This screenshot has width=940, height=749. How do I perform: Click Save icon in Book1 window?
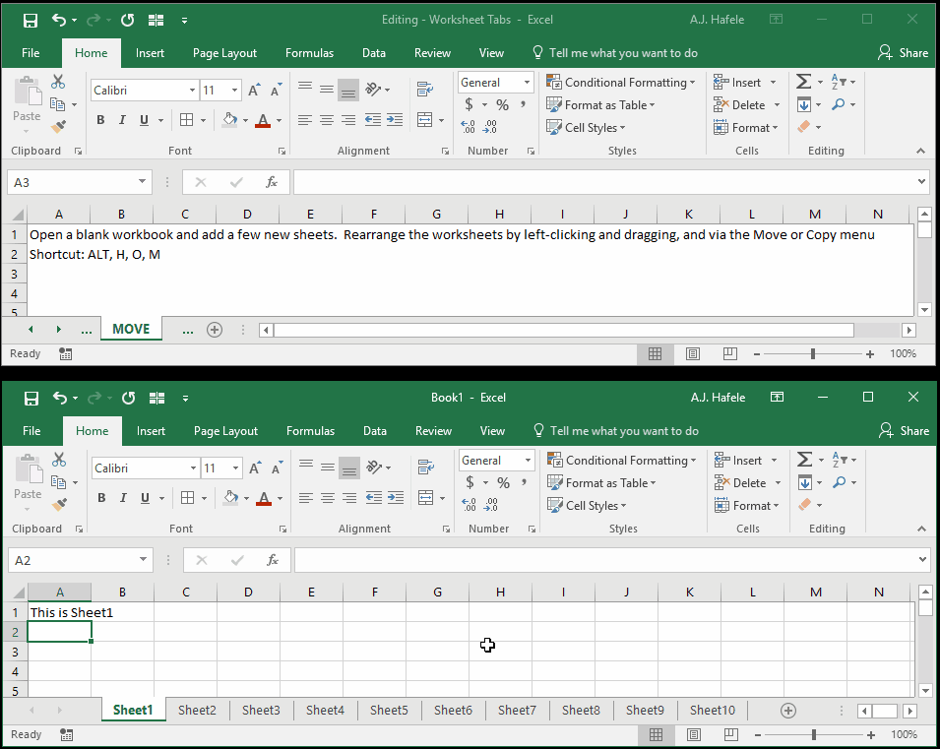coord(31,399)
